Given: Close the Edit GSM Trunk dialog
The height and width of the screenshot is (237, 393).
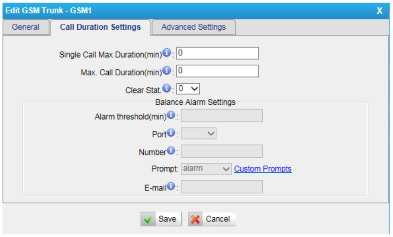Looking at the screenshot, I should coord(380,11).
